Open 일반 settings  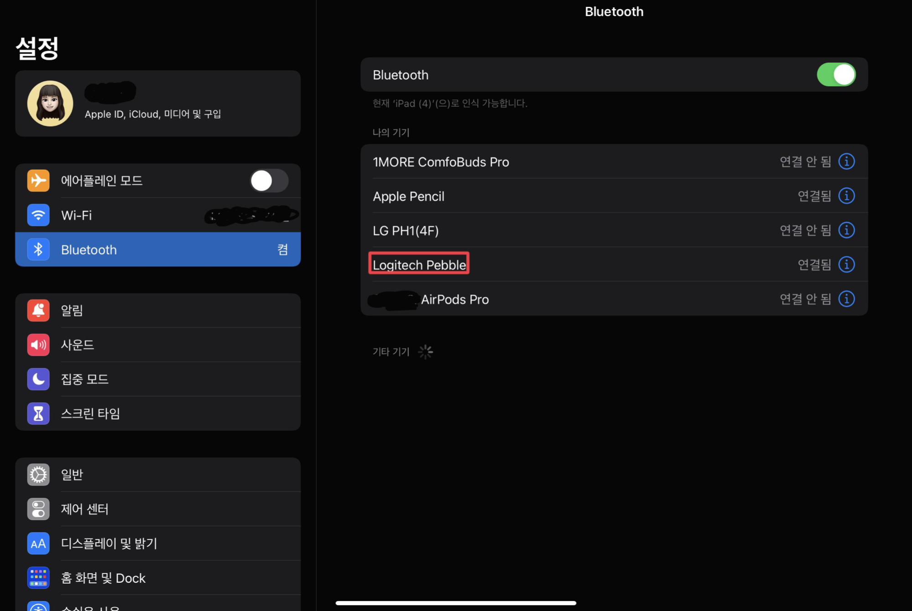(158, 475)
